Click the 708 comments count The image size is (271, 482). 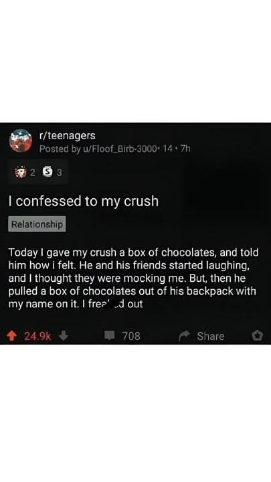[x=131, y=336]
